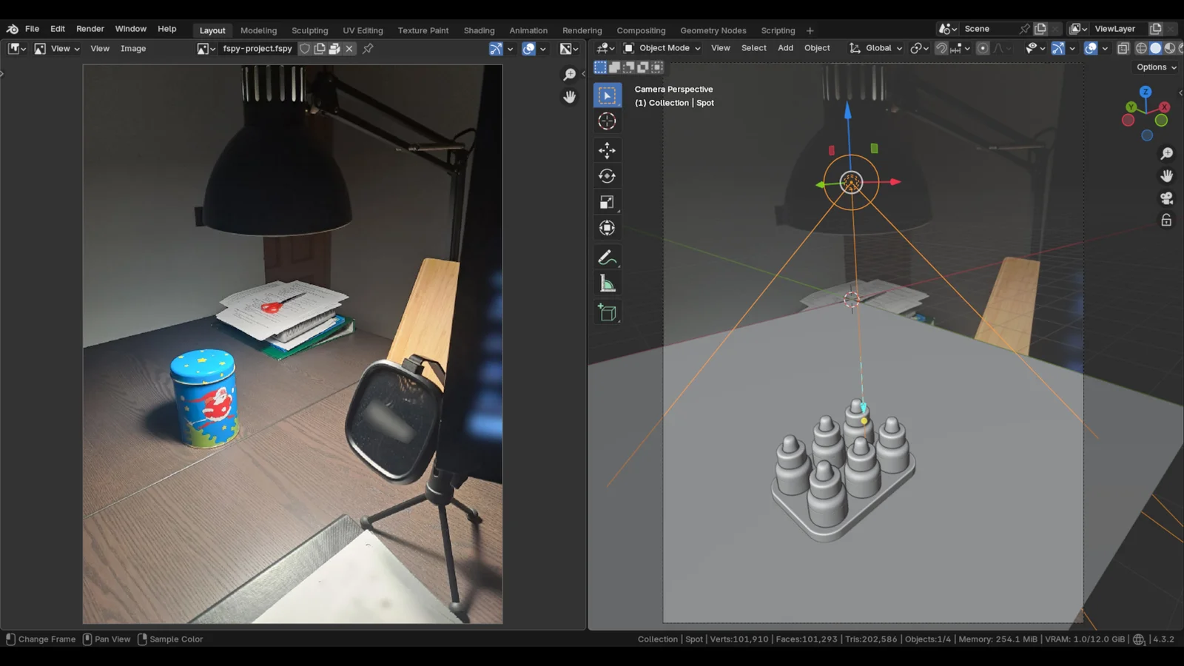Open the Render menu
Image resolution: width=1184 pixels, height=666 pixels.
[x=90, y=29]
